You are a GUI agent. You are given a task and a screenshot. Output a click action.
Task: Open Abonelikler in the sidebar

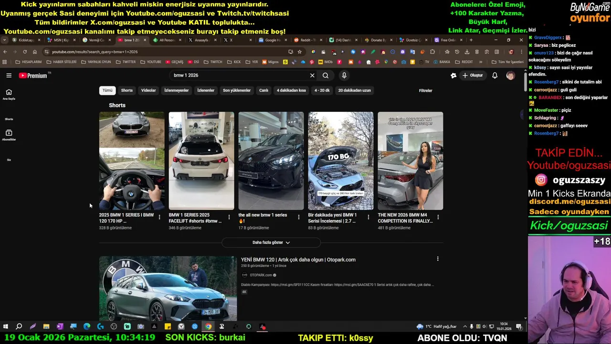point(9,135)
